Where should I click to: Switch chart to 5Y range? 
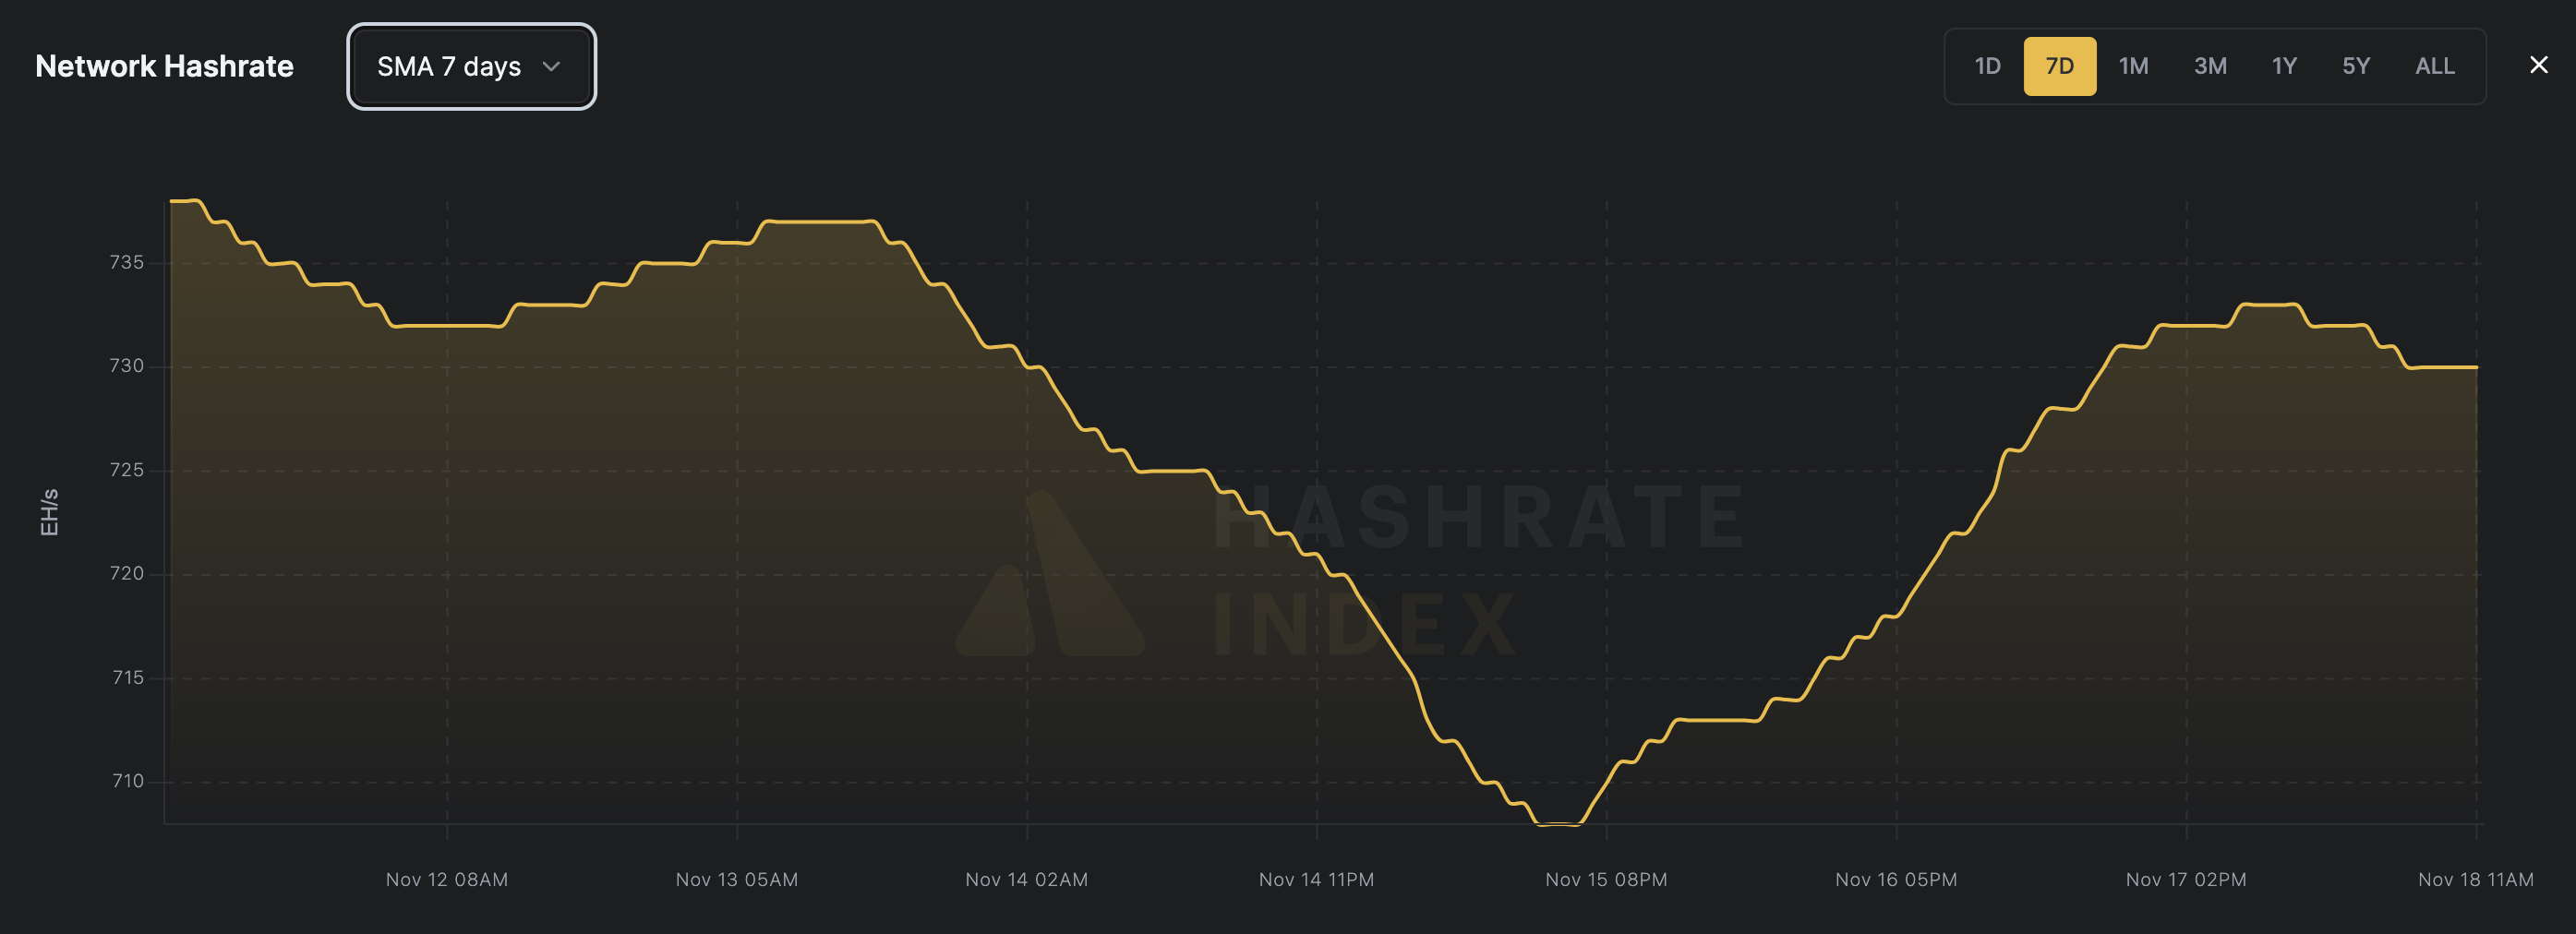2355,67
